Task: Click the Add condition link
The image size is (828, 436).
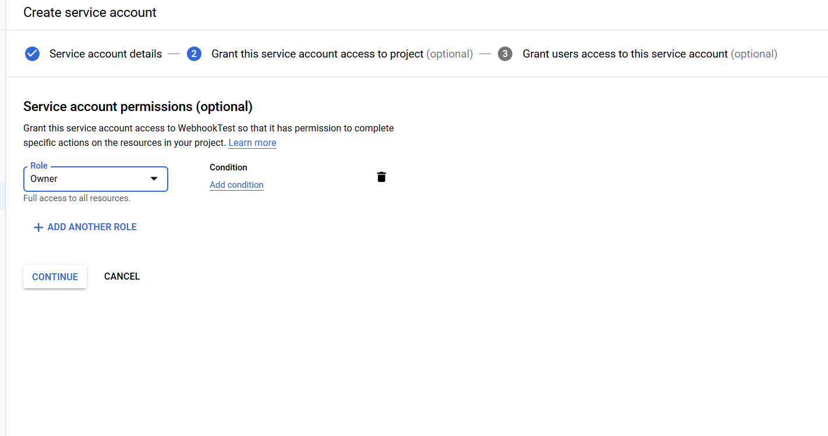Action: 236,185
